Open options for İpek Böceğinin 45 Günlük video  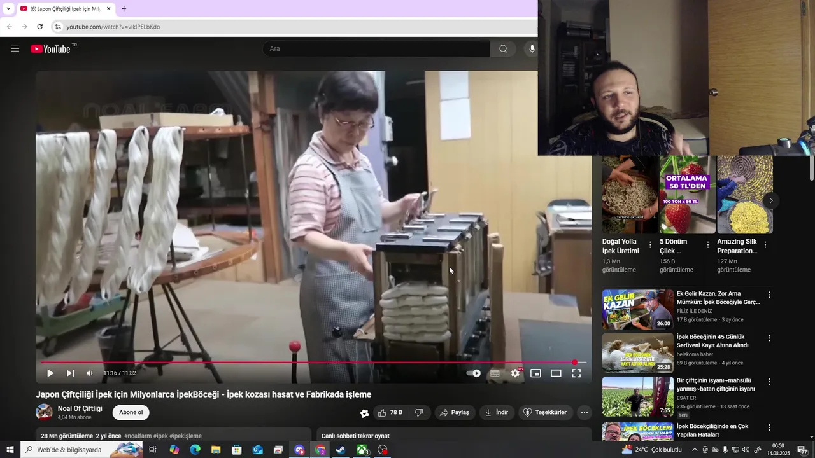[x=769, y=338]
